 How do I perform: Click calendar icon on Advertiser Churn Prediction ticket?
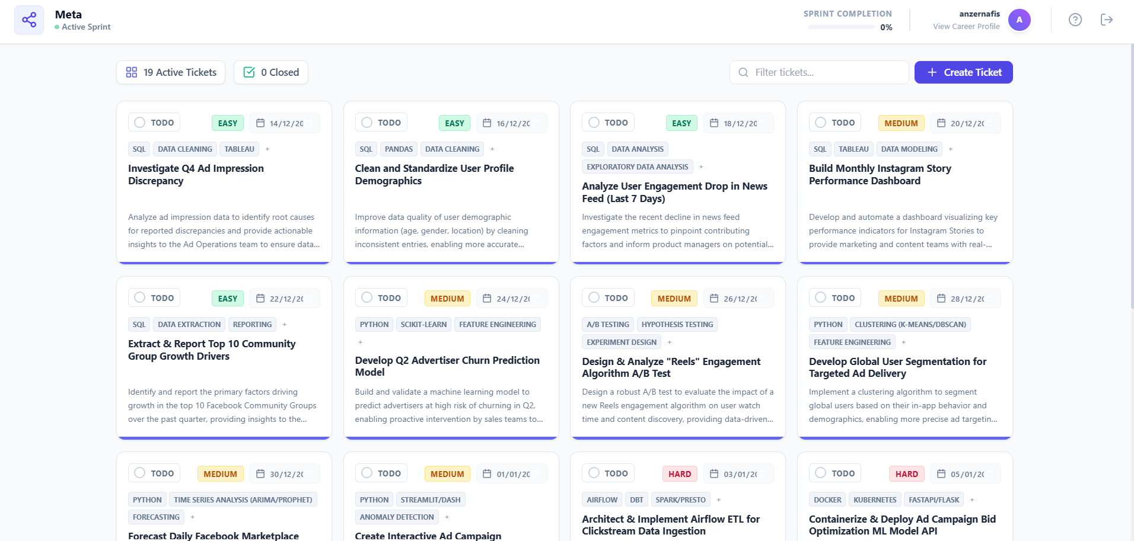(x=487, y=299)
